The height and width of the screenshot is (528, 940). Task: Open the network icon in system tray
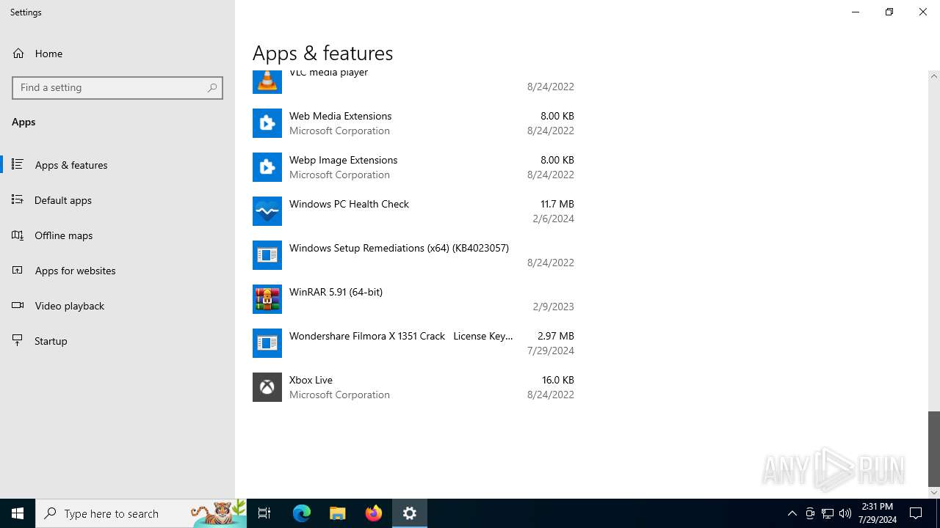tap(828, 513)
